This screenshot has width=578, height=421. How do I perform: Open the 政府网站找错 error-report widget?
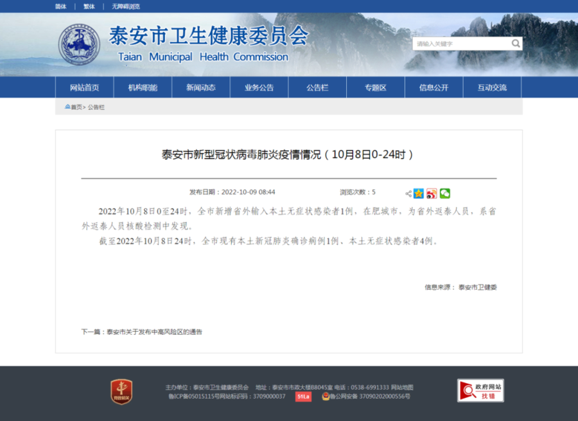tap(480, 390)
